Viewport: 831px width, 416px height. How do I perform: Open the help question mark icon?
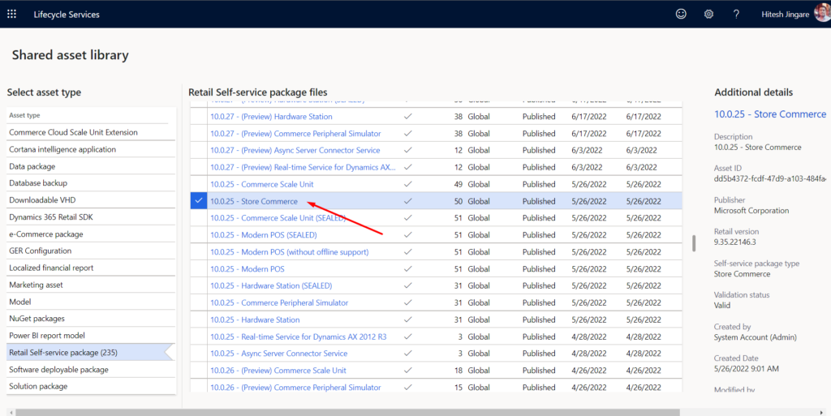[x=736, y=15]
